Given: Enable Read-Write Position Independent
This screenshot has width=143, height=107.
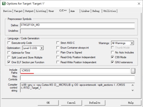Looking at the screenshot, I should [58, 62].
